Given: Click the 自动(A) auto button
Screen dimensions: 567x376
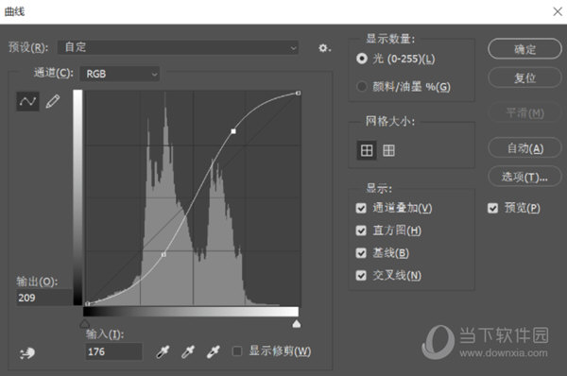Looking at the screenshot, I should pos(524,148).
